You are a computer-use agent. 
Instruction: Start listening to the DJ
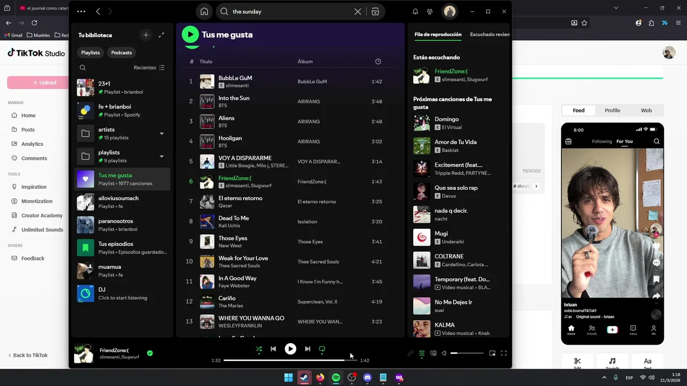122,294
